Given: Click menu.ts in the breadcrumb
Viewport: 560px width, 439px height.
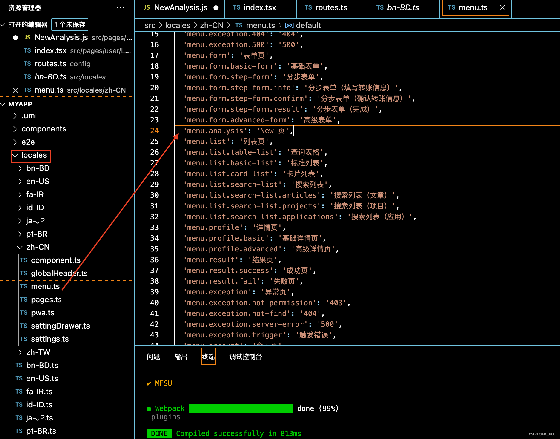Looking at the screenshot, I should point(260,25).
